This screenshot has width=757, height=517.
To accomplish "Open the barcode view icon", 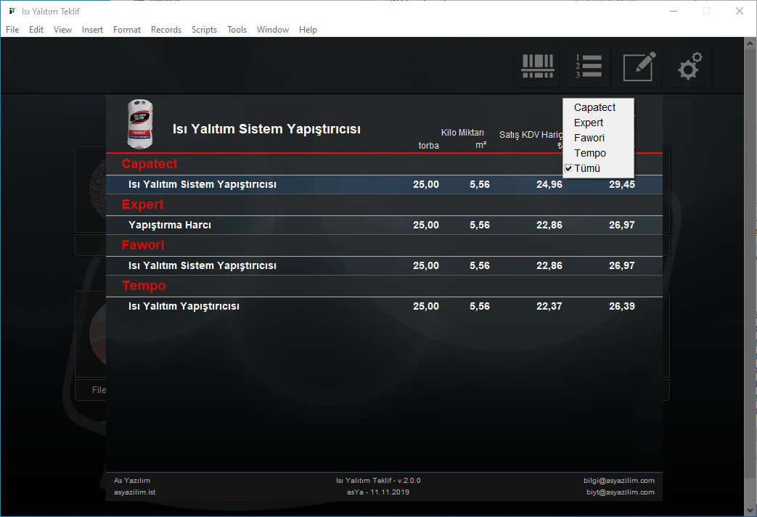I will (x=537, y=66).
